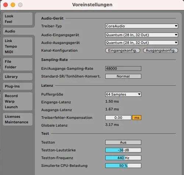Open the Look Feel preferences tab
Screen dimensions: 184x175
18,19
